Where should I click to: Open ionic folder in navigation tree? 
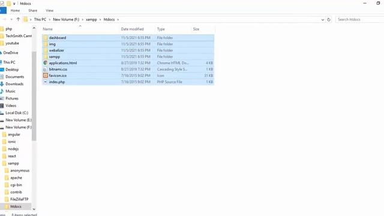pyautogui.click(x=12, y=142)
